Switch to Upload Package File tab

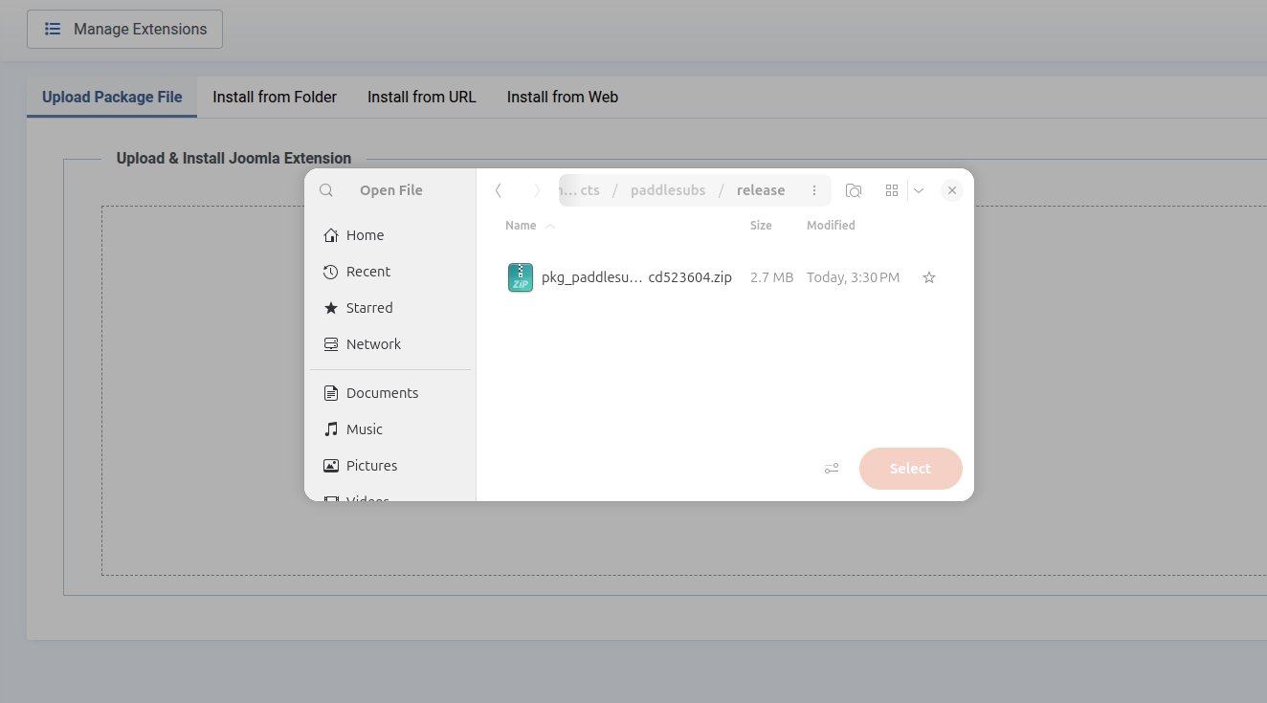[x=112, y=97]
